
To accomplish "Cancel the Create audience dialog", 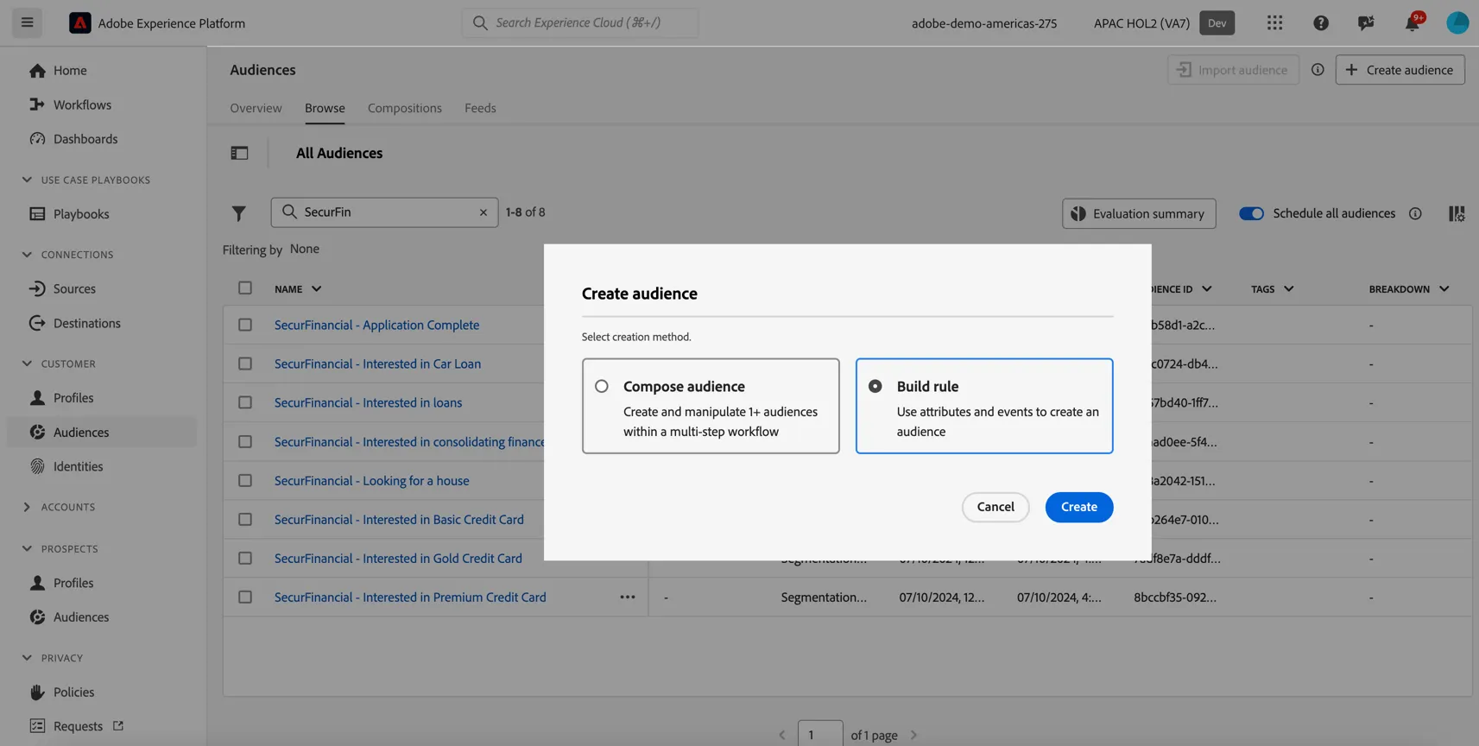I will [995, 507].
